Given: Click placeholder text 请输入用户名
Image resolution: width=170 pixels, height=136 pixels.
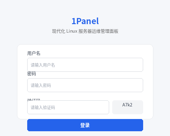Looking at the screenshot, I should pyautogui.click(x=43, y=65).
